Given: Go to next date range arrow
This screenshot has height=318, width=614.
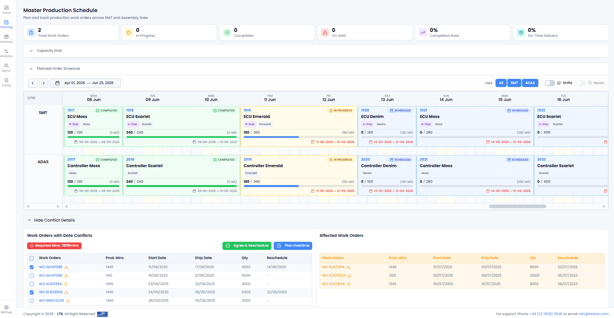Looking at the screenshot, I should (44, 83).
